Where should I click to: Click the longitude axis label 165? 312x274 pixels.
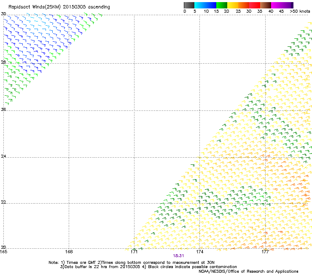tap(3, 252)
